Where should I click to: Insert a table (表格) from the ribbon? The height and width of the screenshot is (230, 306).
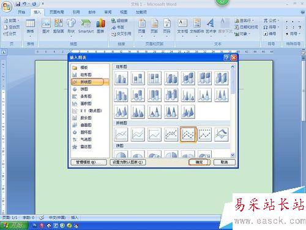tap(30, 28)
